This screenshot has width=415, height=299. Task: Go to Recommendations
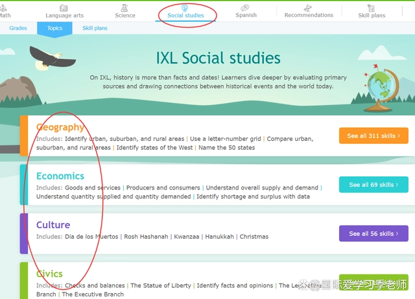click(309, 12)
